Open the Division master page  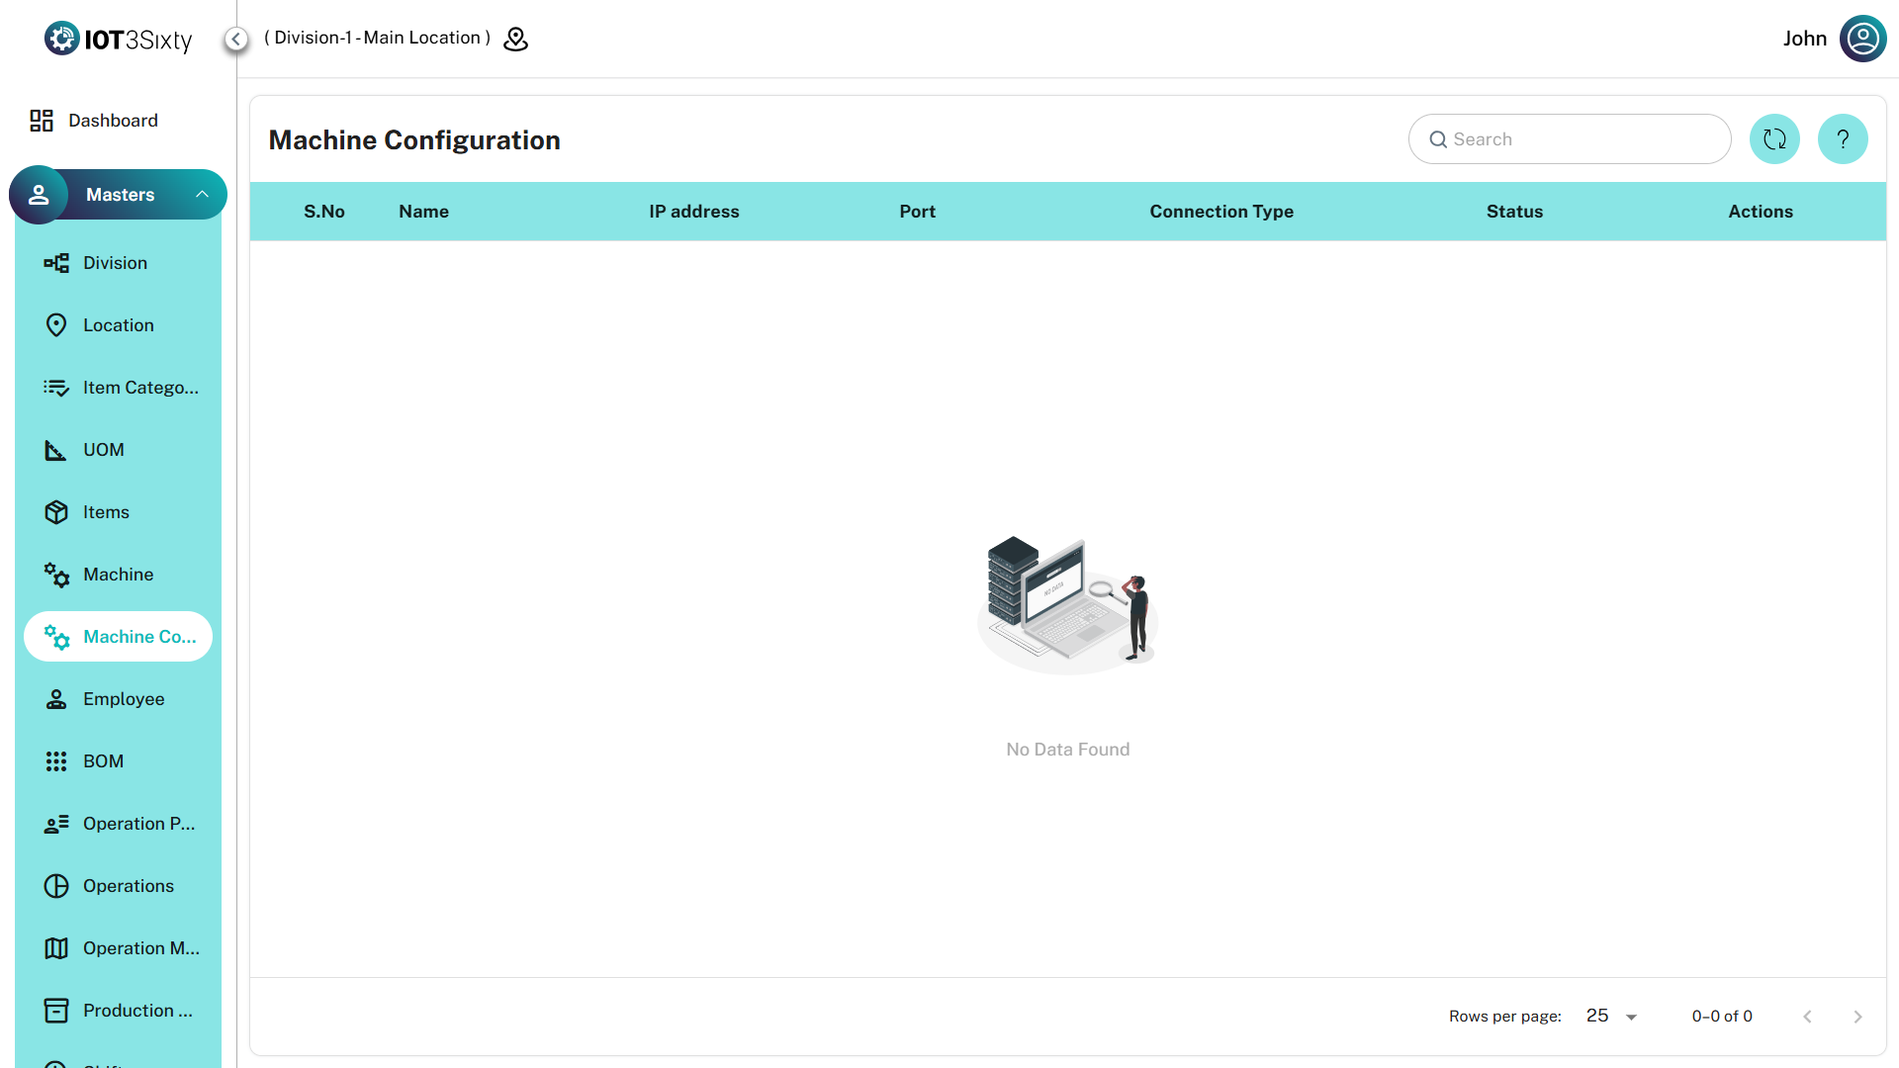115,263
